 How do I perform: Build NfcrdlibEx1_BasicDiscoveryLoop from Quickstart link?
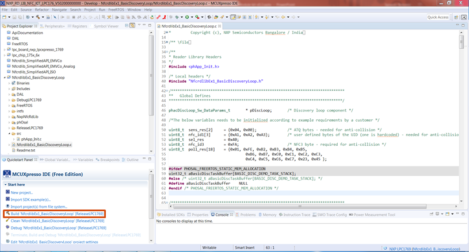tap(56, 214)
